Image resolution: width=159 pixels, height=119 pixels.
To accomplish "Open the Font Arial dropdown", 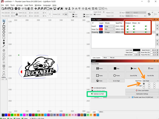I will pos(82,12).
